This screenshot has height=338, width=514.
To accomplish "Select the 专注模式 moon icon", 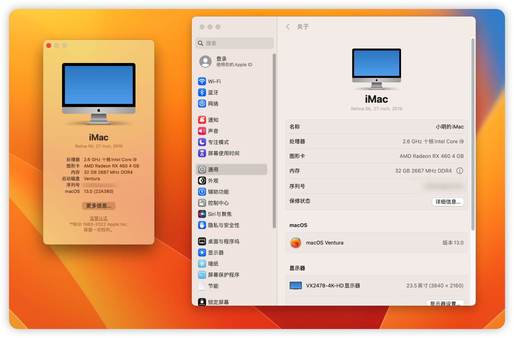I will click(x=202, y=142).
